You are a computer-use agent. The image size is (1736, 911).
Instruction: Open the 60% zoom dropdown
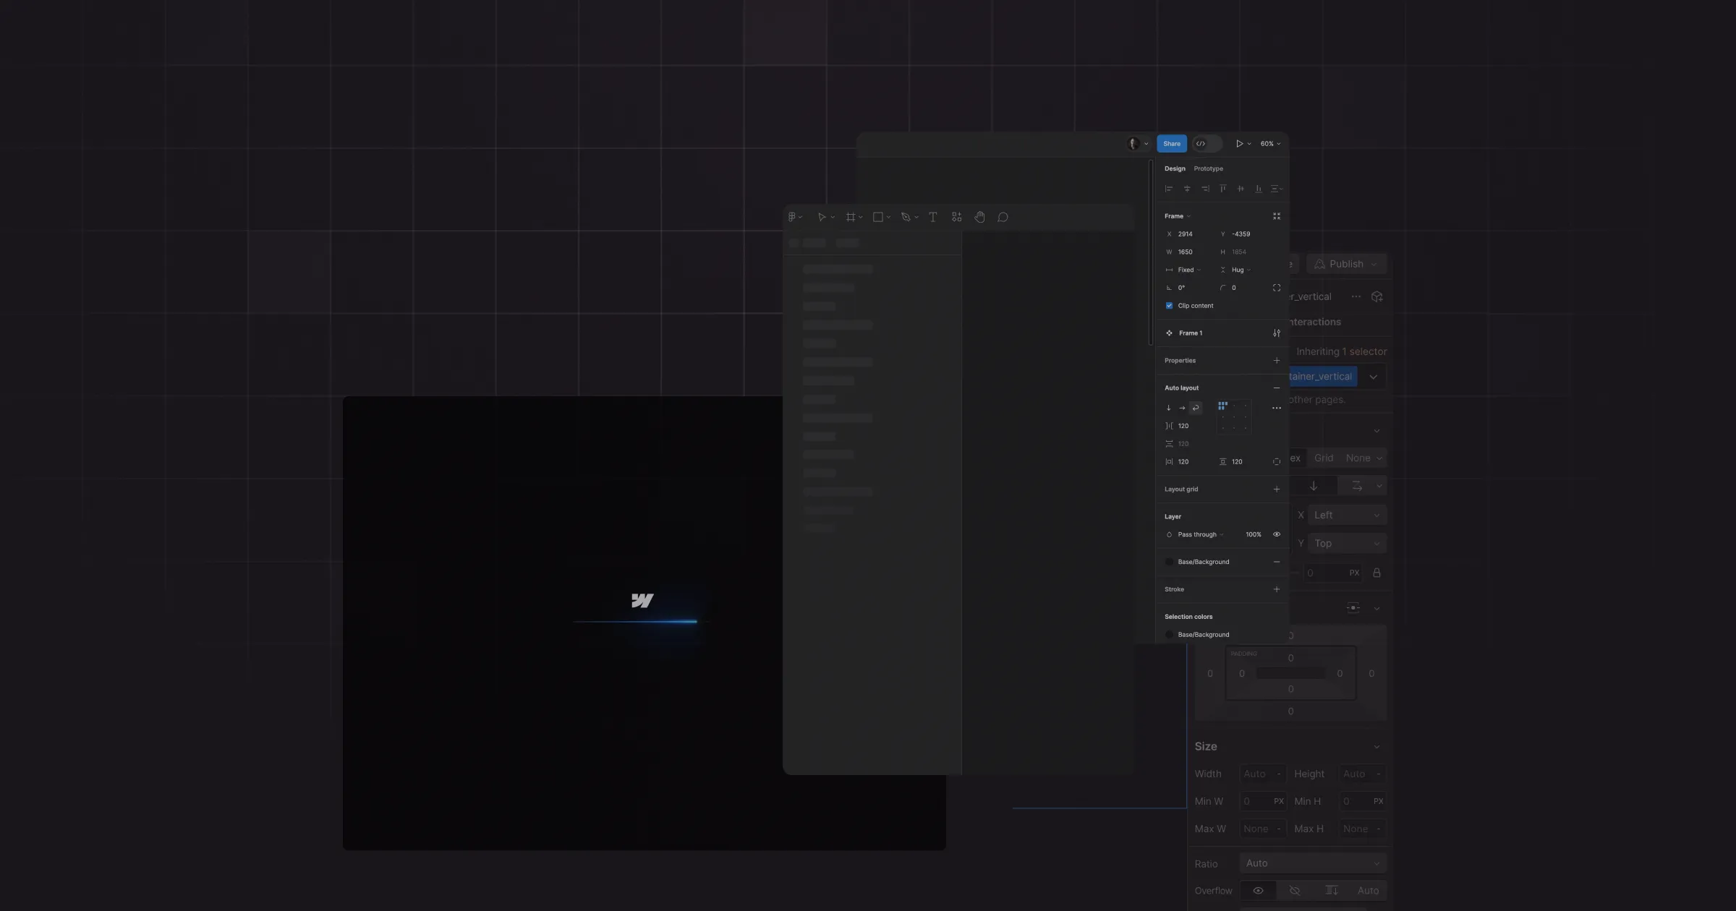(x=1270, y=144)
